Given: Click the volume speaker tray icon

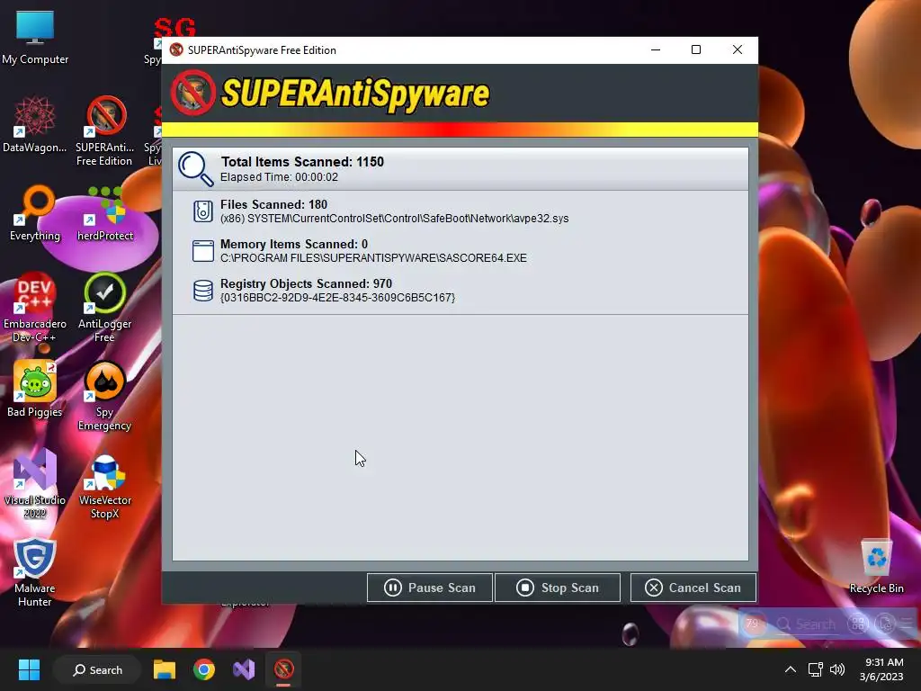Looking at the screenshot, I should [x=837, y=669].
